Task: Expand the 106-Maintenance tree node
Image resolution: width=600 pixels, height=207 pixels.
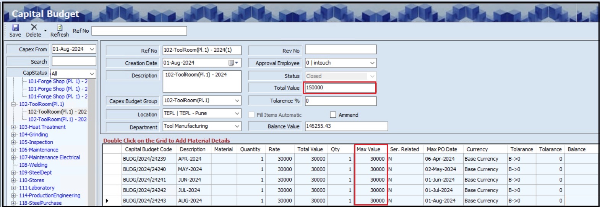Action: pos(13,150)
